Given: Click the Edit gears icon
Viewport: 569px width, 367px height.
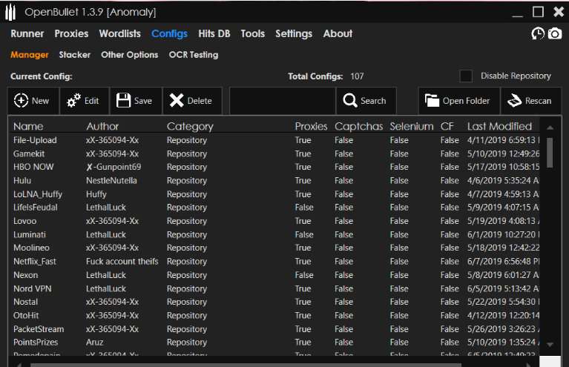Looking at the screenshot, I should click(74, 101).
